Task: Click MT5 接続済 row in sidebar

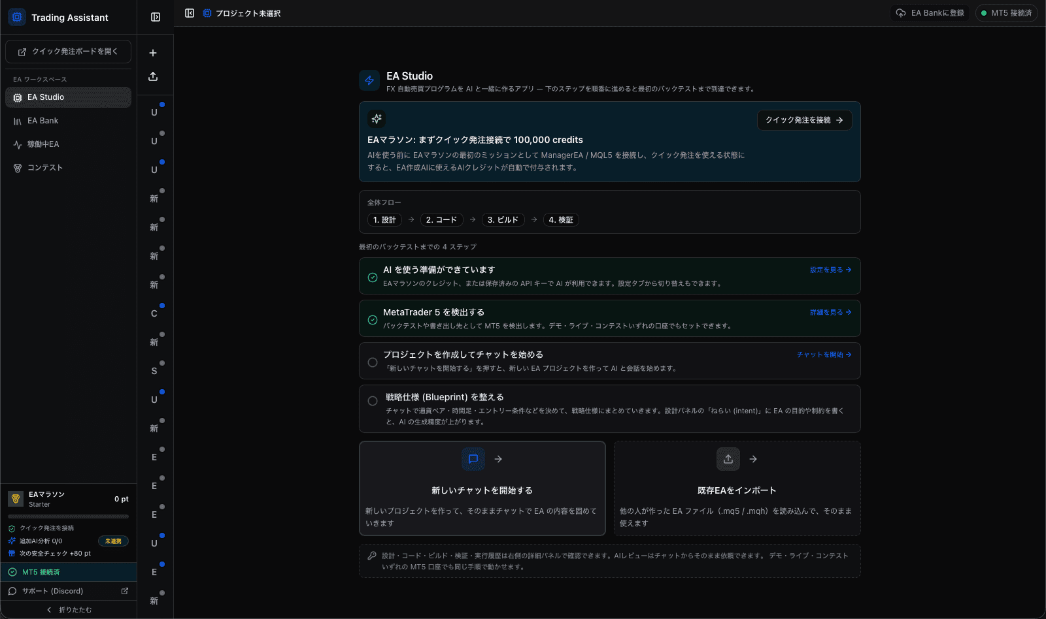Action: 69,572
